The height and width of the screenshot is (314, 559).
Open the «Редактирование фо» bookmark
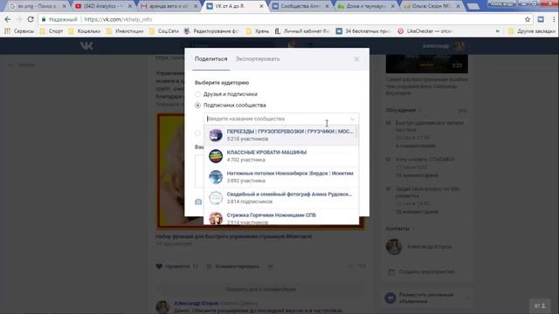click(210, 31)
